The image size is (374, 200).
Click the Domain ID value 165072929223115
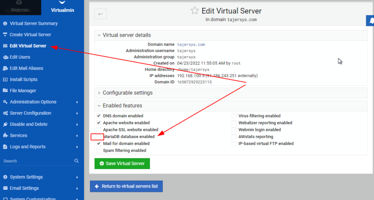194,82
